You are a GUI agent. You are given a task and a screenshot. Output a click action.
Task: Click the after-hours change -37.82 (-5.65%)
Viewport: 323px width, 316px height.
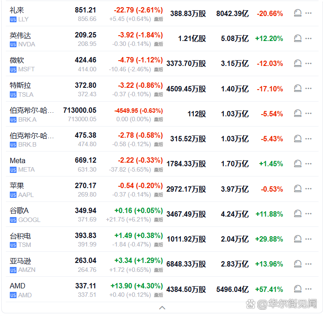[x=130, y=169]
